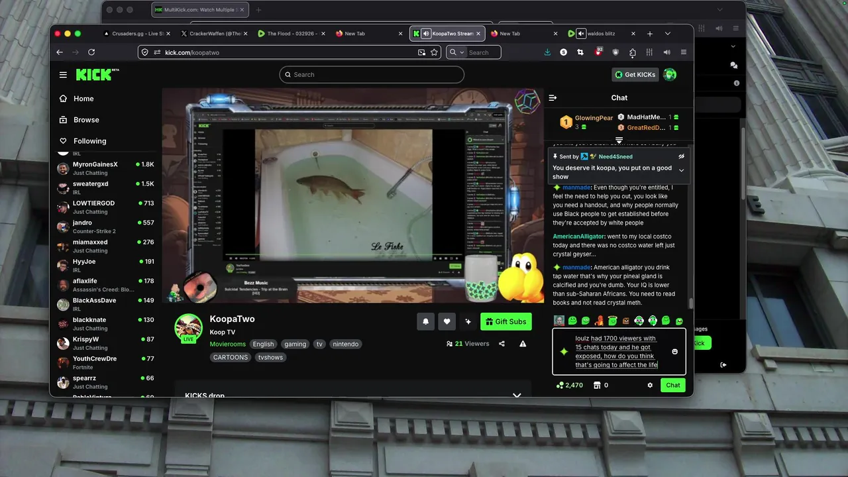Click the chat panel scrollbar
The width and height of the screenshot is (848, 477).
690,303
